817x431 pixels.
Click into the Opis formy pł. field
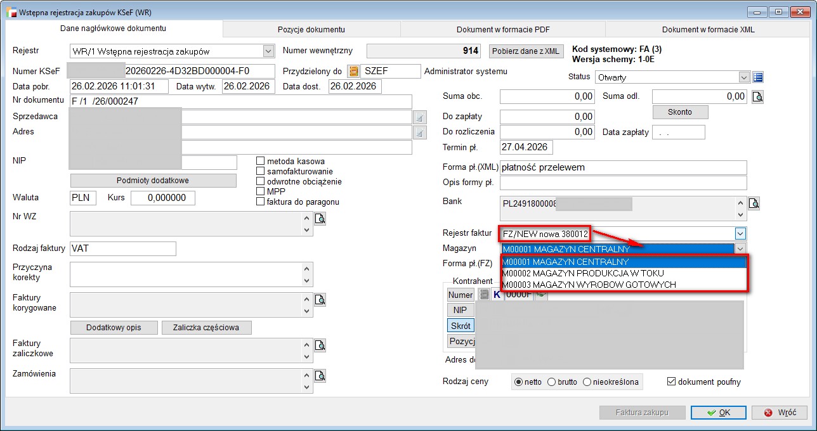click(623, 183)
